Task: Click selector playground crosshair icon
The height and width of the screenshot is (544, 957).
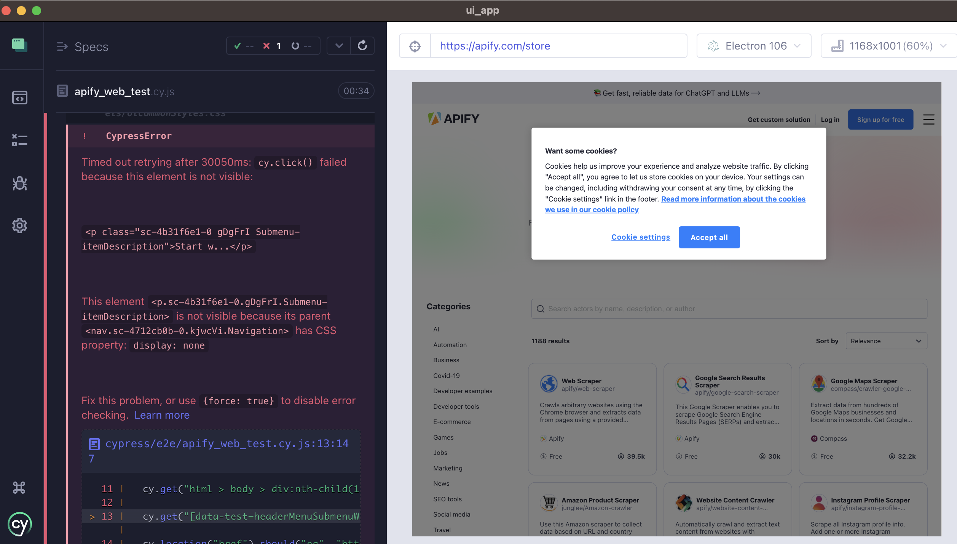Action: (415, 46)
